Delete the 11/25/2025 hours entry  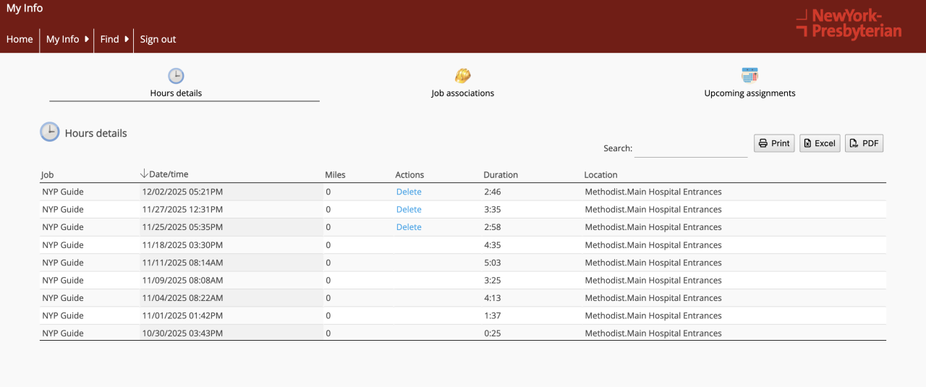pyautogui.click(x=409, y=227)
